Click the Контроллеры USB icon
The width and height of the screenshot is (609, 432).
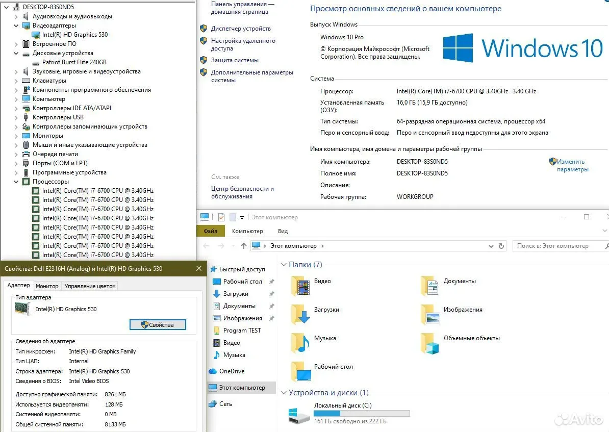click(x=26, y=117)
